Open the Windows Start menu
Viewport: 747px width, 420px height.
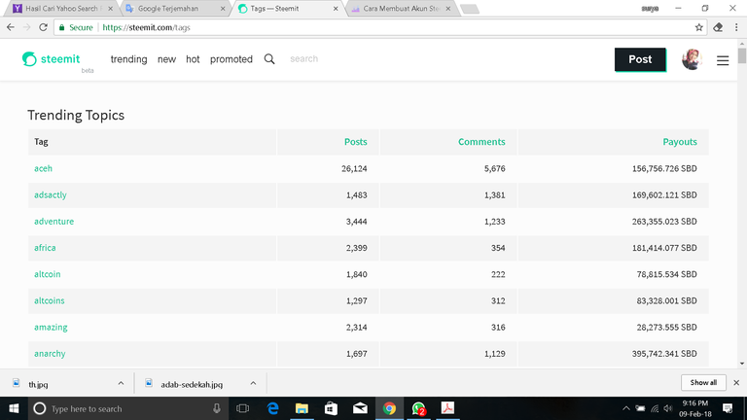coord(14,408)
